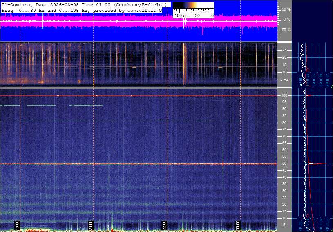The image size is (333, 232).
Task: Click the 25 tick on upper geophone axis
Action: pos(284,50)
